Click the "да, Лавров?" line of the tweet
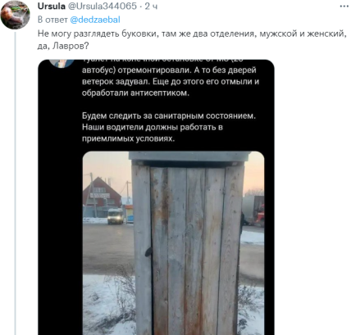Screen dimensions: 351x335 coord(63,46)
